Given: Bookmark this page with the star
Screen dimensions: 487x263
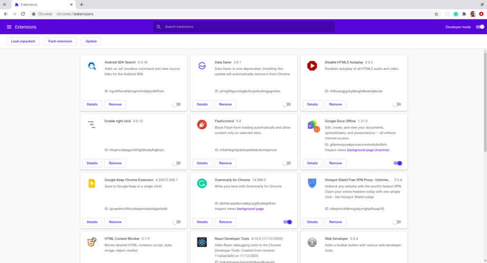Looking at the screenshot, I should (436, 14).
